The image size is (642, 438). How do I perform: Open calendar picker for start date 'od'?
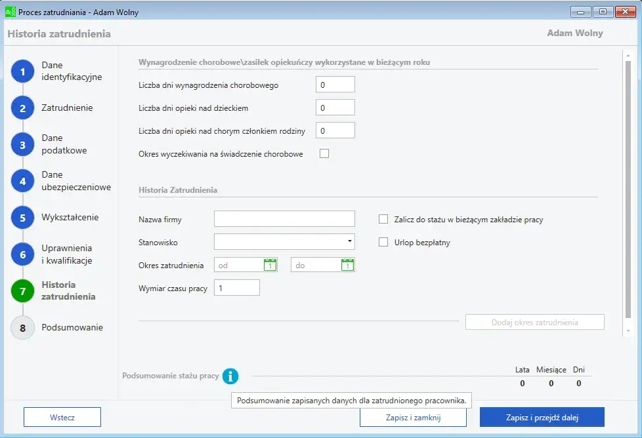(270, 265)
